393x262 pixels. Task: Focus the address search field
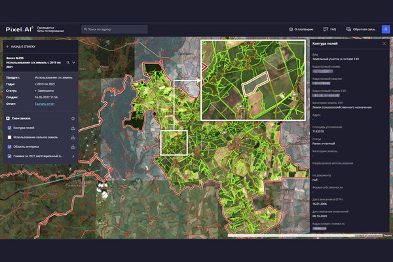(114, 29)
